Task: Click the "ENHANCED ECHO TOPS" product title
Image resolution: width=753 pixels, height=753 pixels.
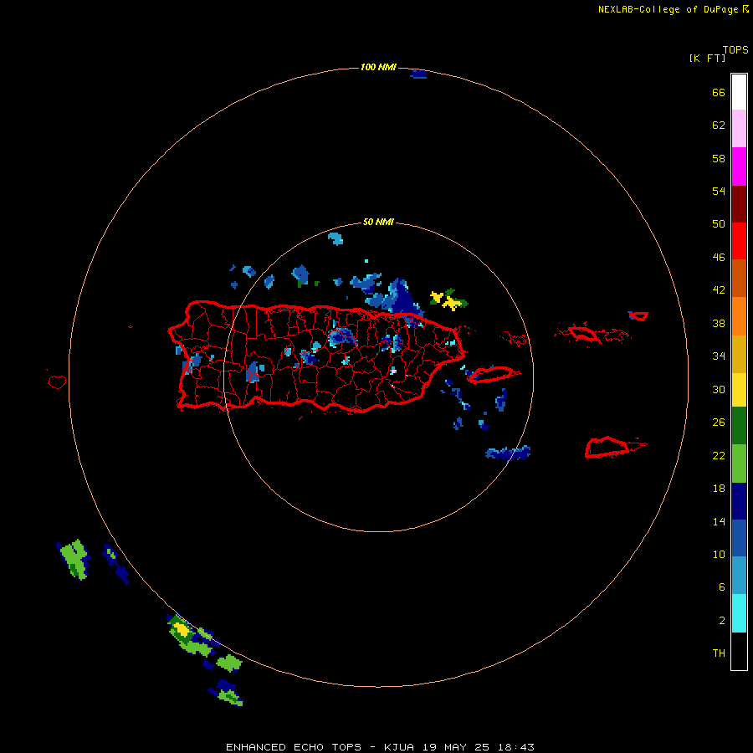Action: coord(294,747)
